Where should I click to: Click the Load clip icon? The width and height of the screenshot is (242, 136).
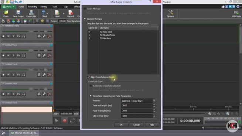click(57, 14)
